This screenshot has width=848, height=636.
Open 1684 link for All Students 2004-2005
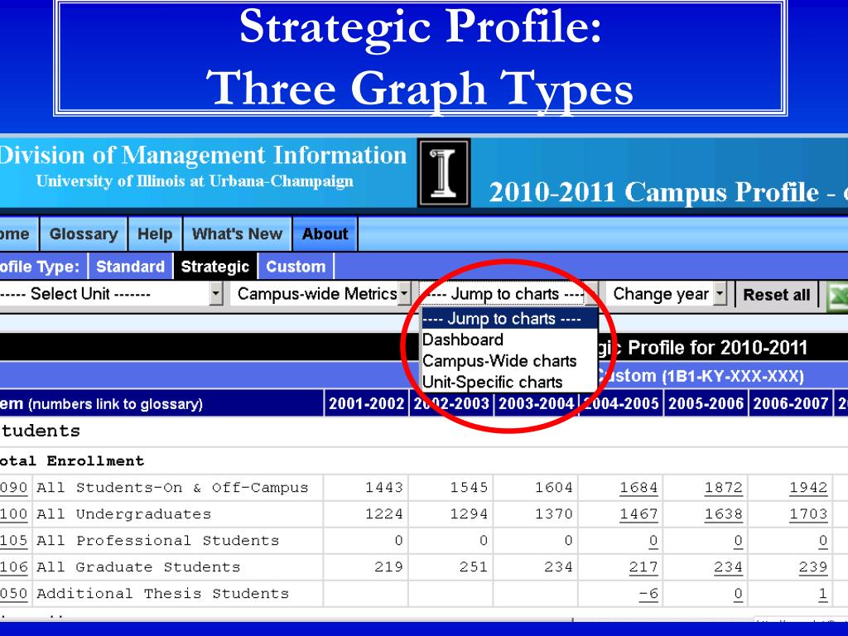[x=638, y=488]
